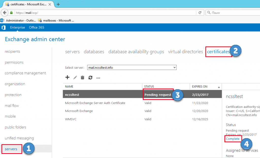Open database availability groups tab
Viewport: 260px width, 158px height.
pos(136,52)
